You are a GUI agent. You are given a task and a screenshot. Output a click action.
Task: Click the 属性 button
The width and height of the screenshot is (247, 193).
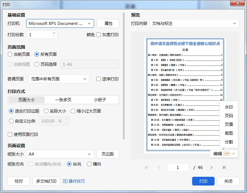[108, 23]
